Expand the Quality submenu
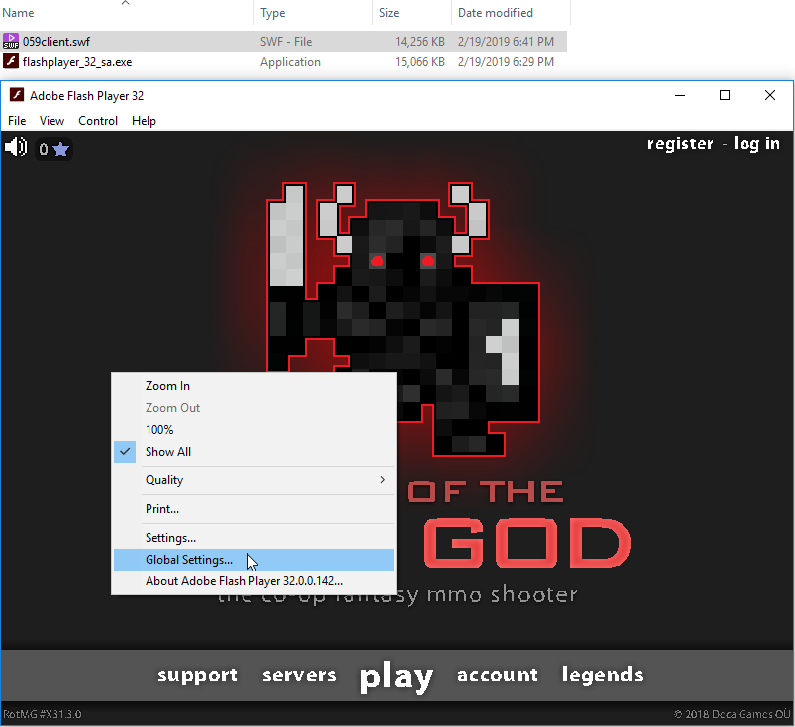795x727 pixels. point(253,480)
